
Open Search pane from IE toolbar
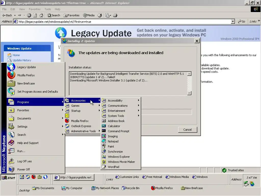tap(54, 15)
